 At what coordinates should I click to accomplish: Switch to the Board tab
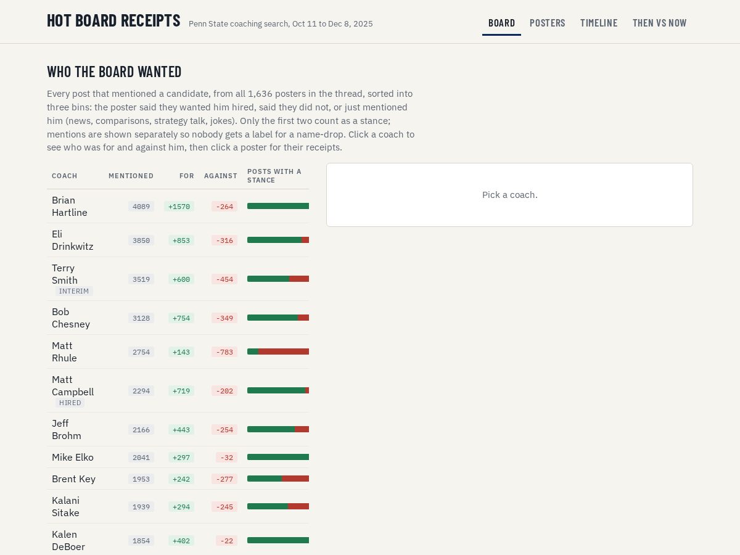tap(501, 23)
